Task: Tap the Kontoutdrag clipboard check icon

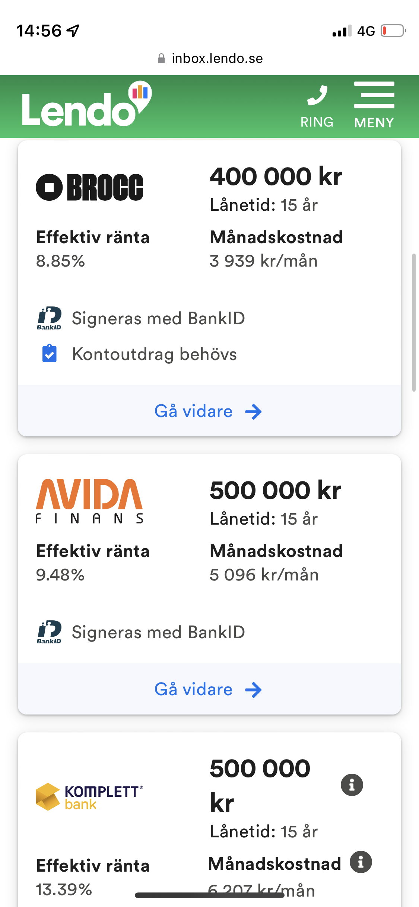Action: 49,354
